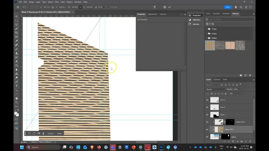Screen dimensions: 269x151
Task: Cancel the transform using the circle-slash icon
Action: click(x=165, y=7)
